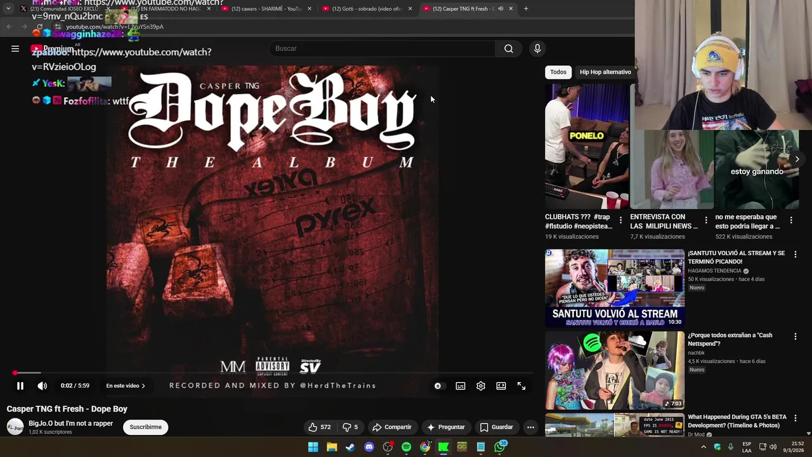Start voice search with the microphone icon
Image resolution: width=812 pixels, height=457 pixels.
click(537, 49)
